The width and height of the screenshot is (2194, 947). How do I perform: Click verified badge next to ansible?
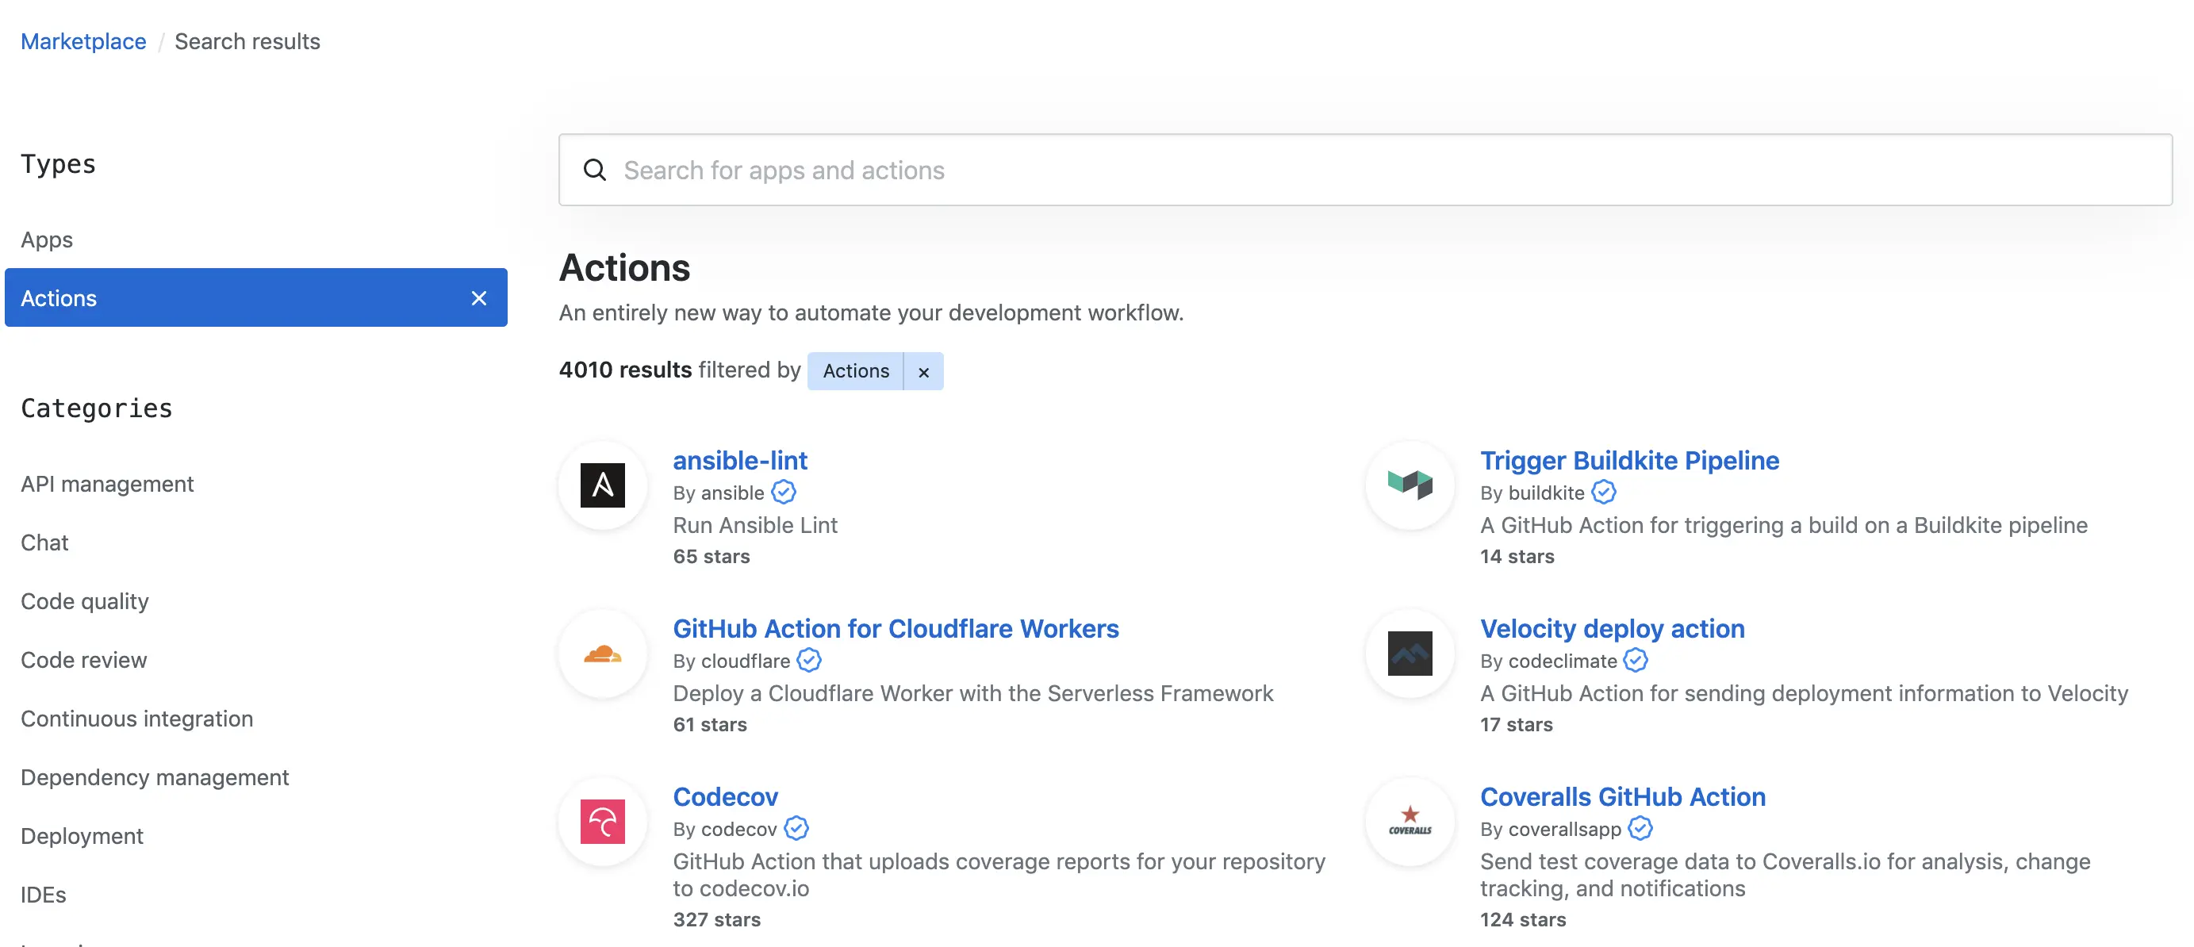click(x=784, y=493)
